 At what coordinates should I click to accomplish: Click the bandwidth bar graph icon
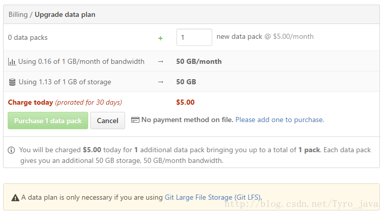coord(12,61)
